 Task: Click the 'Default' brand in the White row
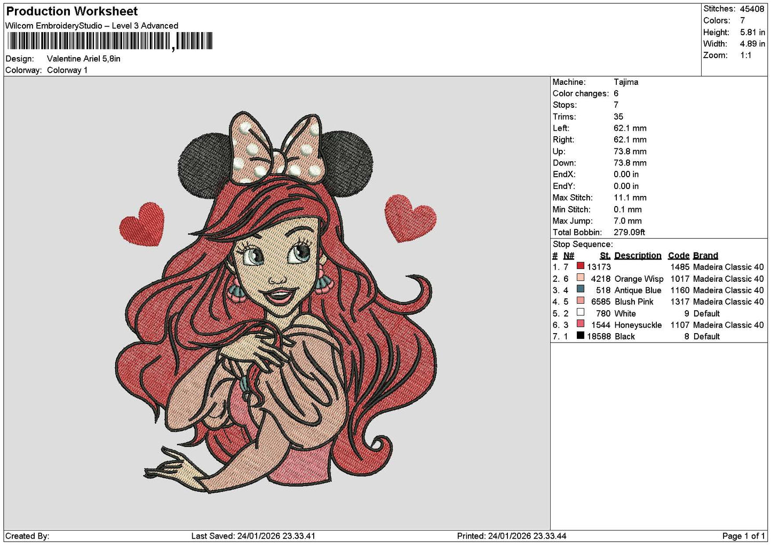706,314
